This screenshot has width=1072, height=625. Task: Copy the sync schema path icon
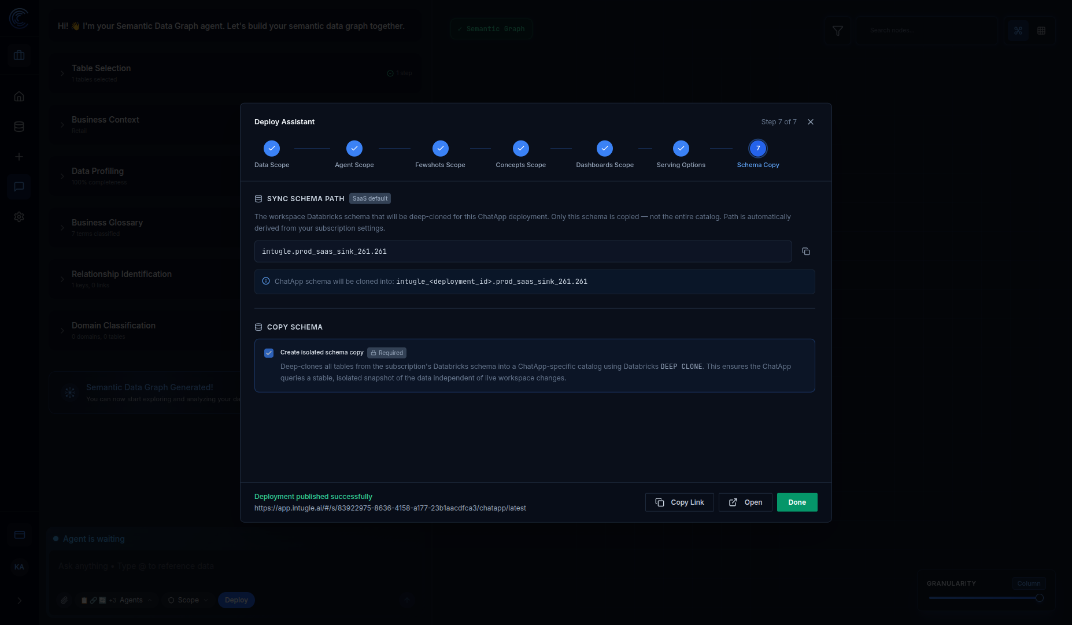tap(806, 252)
